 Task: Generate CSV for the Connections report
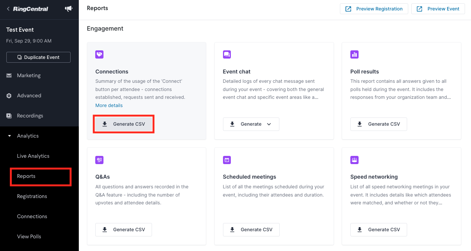pyautogui.click(x=124, y=124)
